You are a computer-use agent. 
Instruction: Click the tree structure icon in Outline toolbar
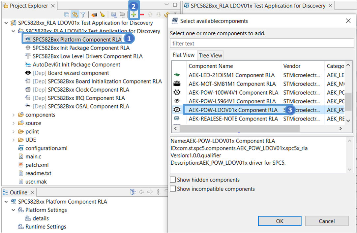point(133,192)
